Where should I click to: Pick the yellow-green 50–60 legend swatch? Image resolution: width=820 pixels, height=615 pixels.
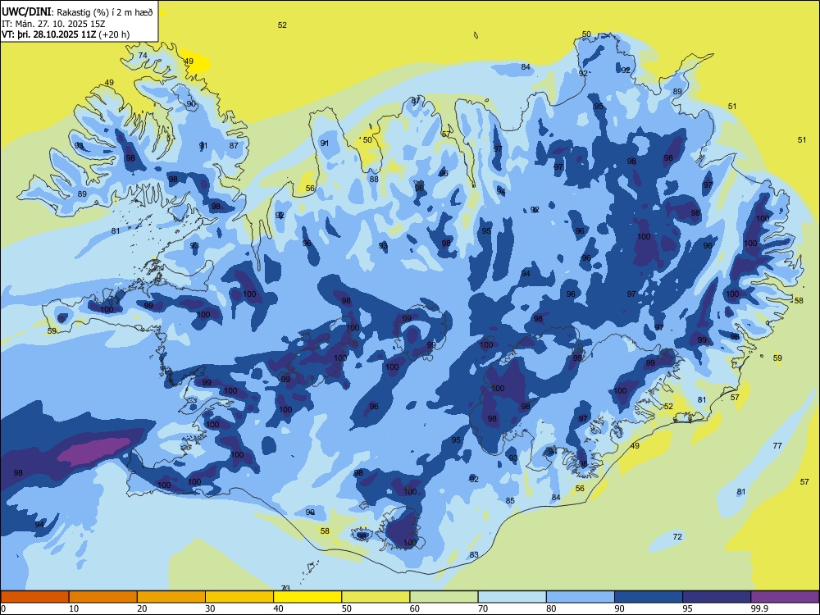[376, 597]
